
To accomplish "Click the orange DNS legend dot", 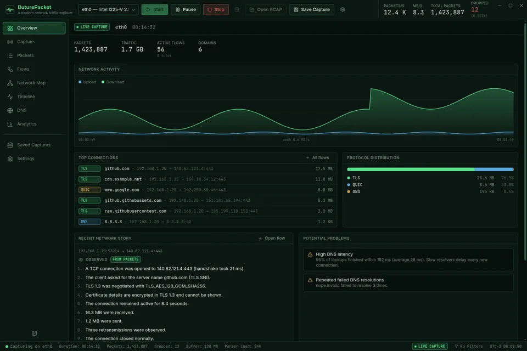I will [349, 192].
